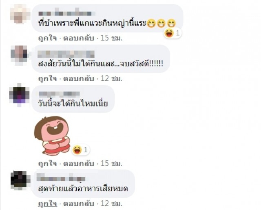
Task: Open timestamp 12 ชม. of last comment
Action: pos(111,204)
